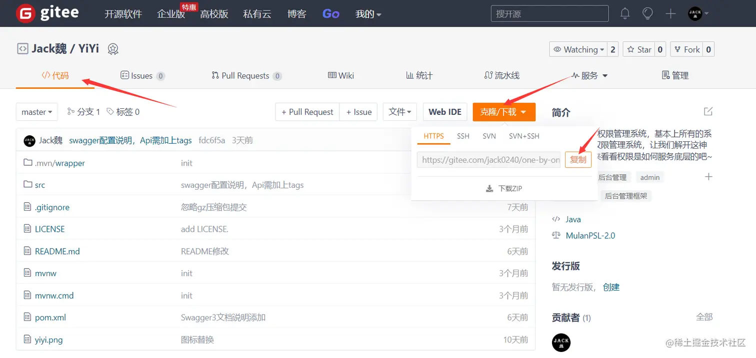Viewport: 756px width, 358px height.
Task: Click the file icon for .gitignore
Action: [27, 207]
